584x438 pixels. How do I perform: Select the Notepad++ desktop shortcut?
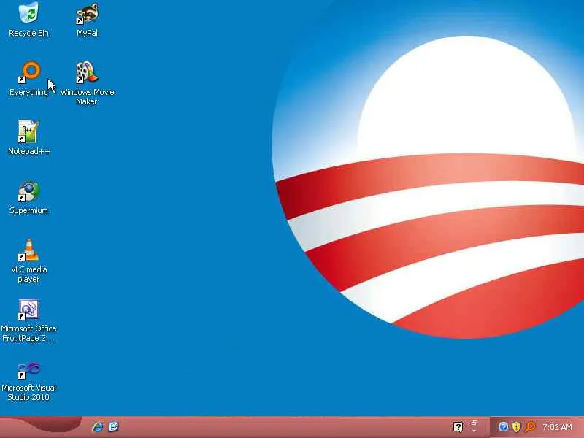point(28,137)
